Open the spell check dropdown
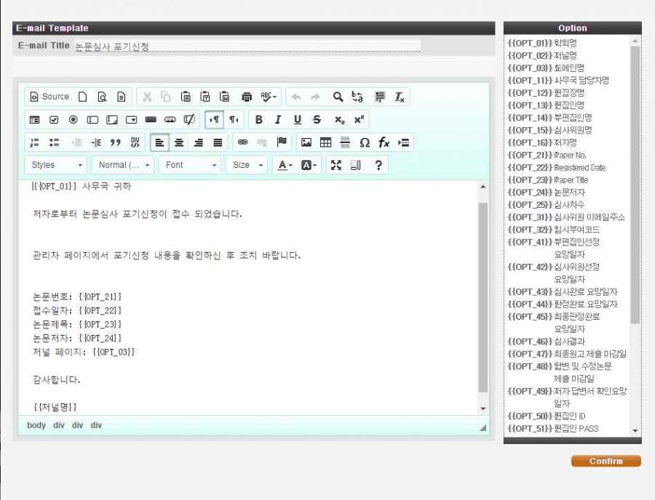The height and width of the screenshot is (500, 655). coord(268,97)
